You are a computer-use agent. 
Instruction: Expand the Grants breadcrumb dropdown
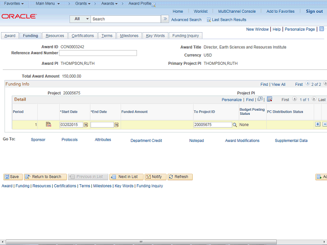point(83,4)
